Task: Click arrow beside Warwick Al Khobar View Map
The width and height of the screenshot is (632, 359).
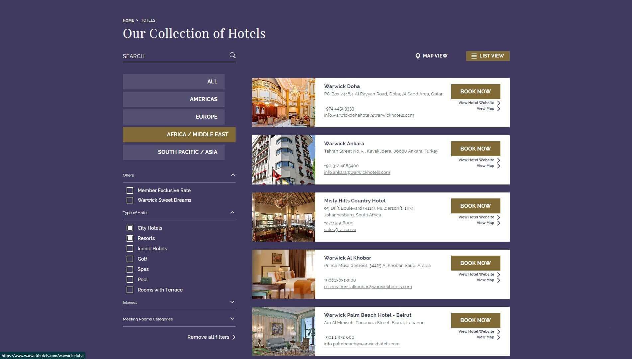Action: pyautogui.click(x=498, y=280)
